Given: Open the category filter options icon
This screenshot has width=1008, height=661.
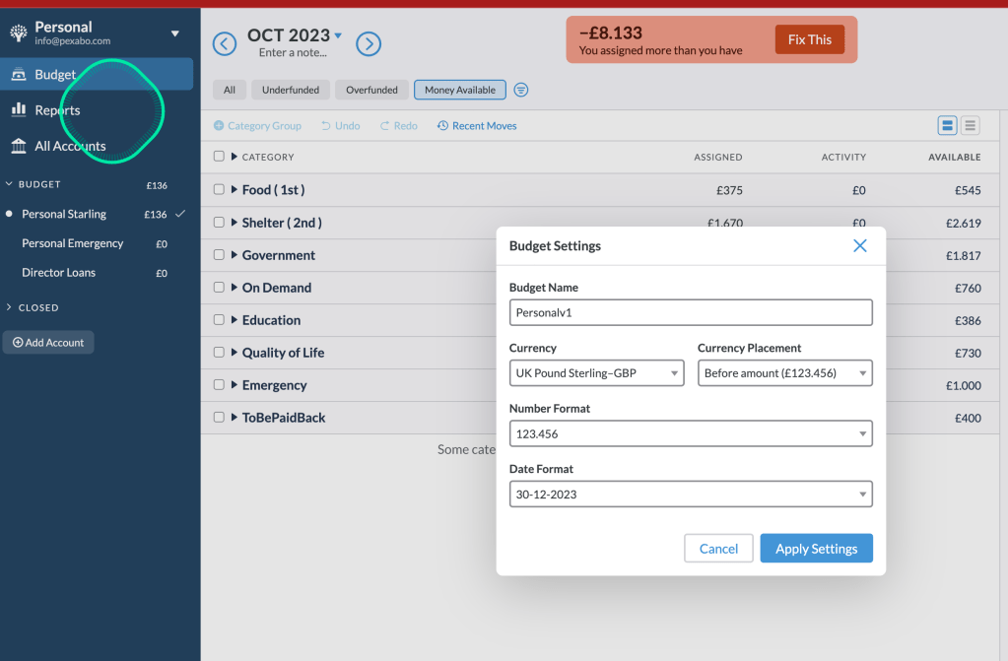Looking at the screenshot, I should (521, 90).
